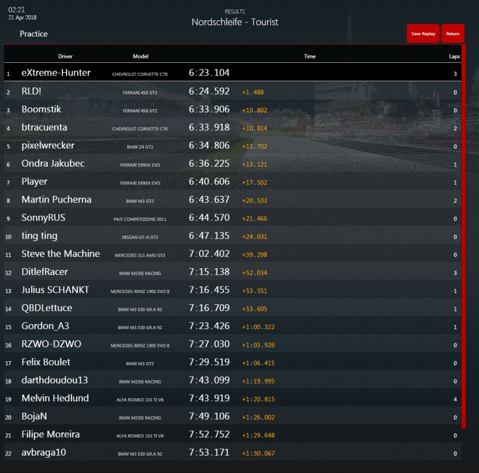Click the Time column header
Screen dimensions: 479x473
point(309,56)
